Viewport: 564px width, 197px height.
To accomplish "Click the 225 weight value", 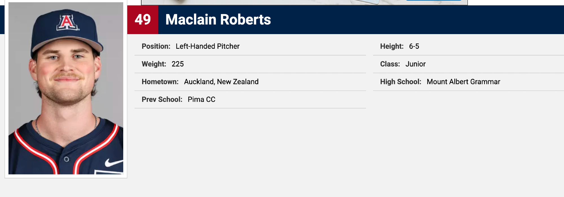I will (178, 64).
